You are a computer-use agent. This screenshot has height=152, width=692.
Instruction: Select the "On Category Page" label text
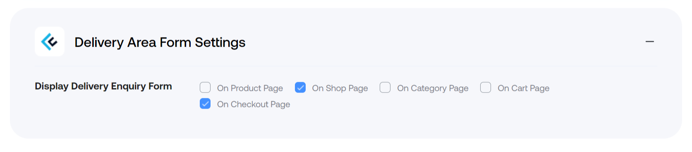point(433,88)
